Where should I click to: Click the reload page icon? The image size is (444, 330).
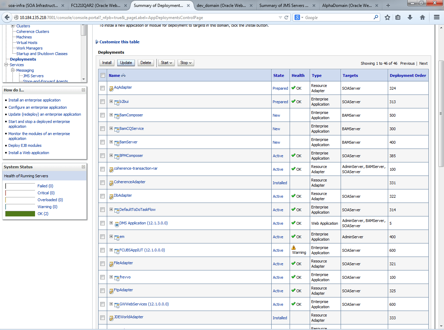(287, 17)
